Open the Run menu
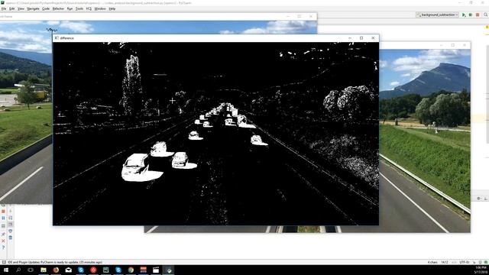 [x=70, y=8]
